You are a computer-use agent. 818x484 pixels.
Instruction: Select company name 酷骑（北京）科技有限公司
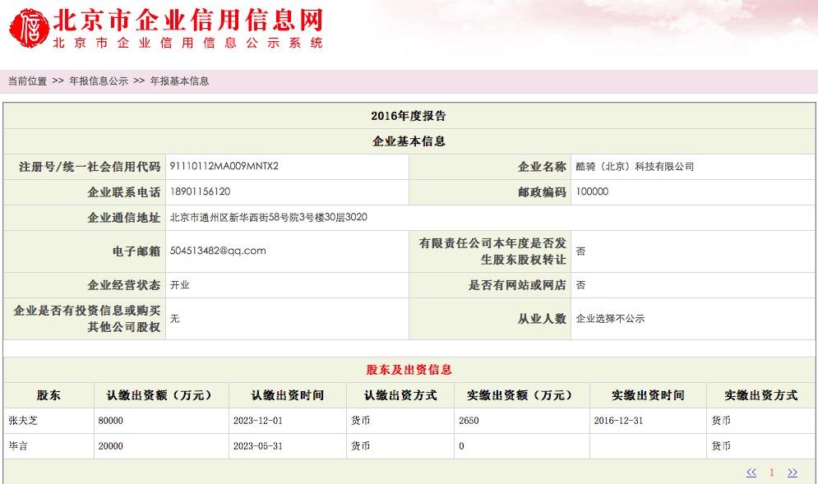635,166
